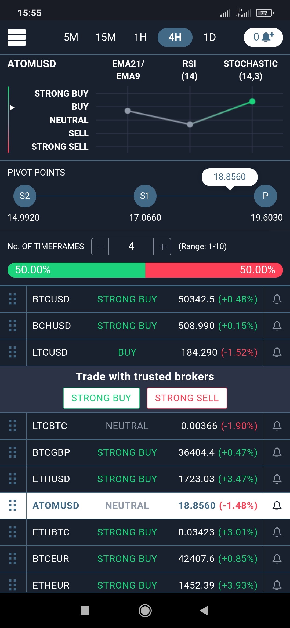290x628 pixels.
Task: Toggle alert bell for ATOMUSD
Action: 277,506
